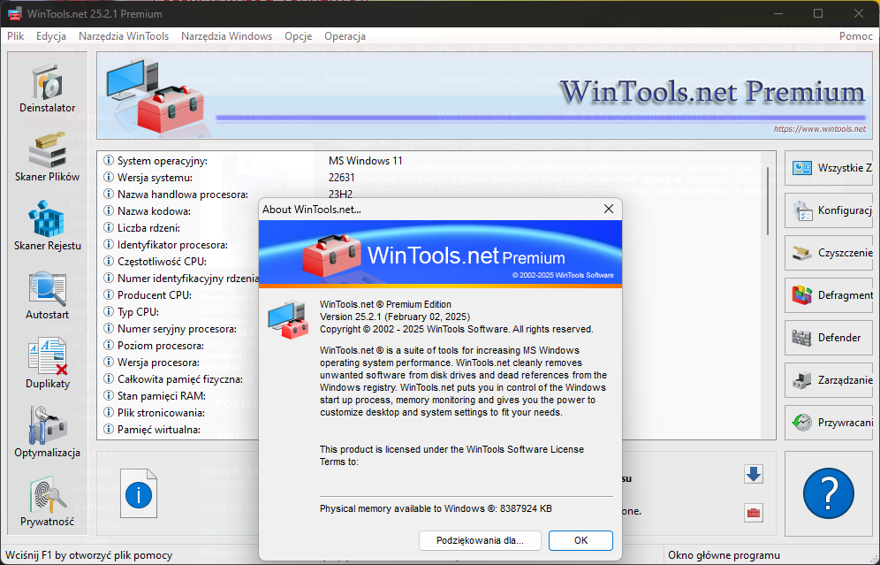The width and height of the screenshot is (880, 565).
Task: Open the Deinstalator tool
Action: [47, 88]
